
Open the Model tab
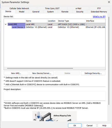pyautogui.click(x=22, y=12)
